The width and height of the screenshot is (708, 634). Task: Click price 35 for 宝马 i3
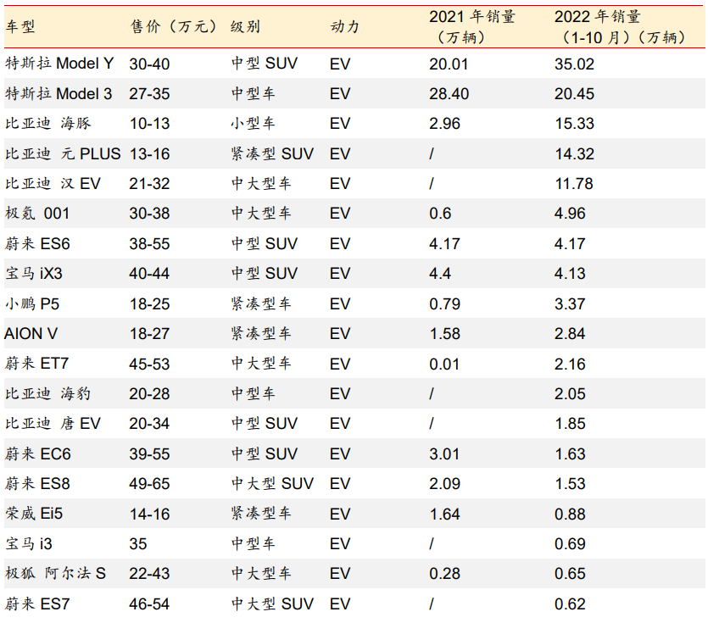(x=138, y=544)
